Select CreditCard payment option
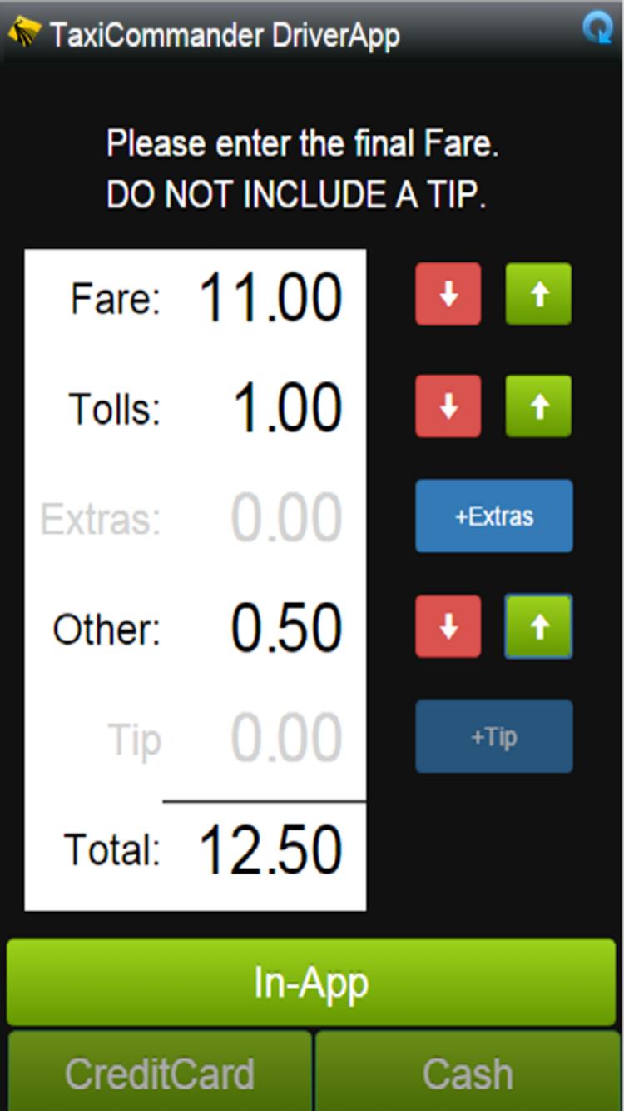Image resolution: width=624 pixels, height=1111 pixels. click(158, 1073)
